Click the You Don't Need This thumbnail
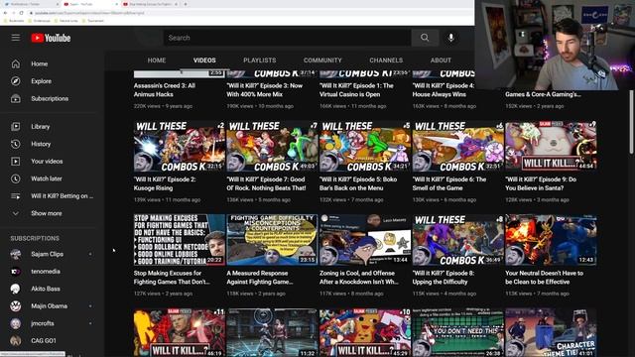Screen dimensions: 635x357 pos(458,332)
